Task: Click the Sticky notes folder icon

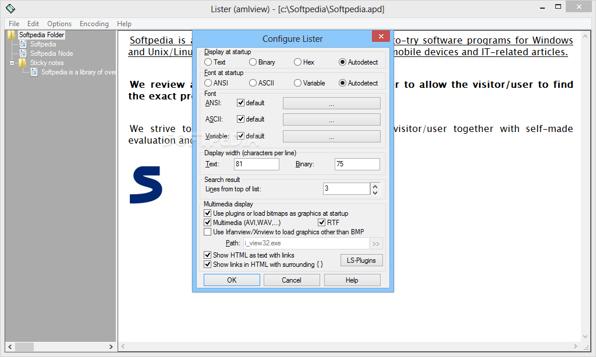Action: point(23,63)
